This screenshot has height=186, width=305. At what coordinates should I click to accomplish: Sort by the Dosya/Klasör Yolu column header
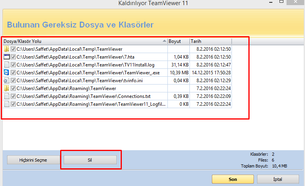(85, 41)
